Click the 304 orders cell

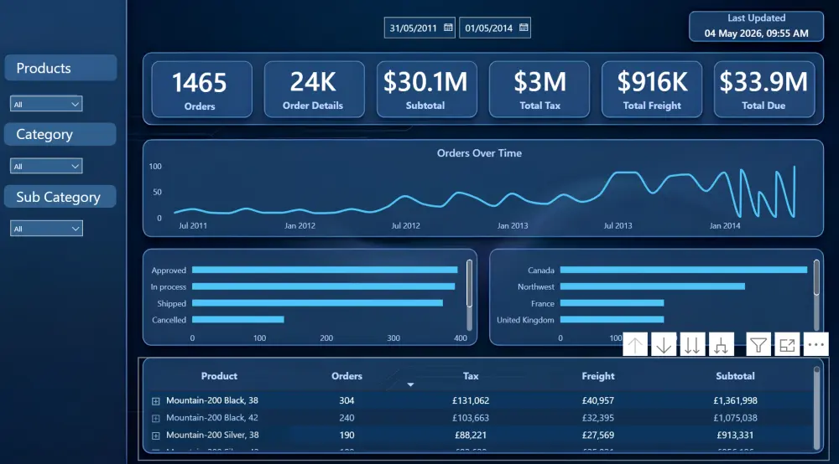coord(347,400)
